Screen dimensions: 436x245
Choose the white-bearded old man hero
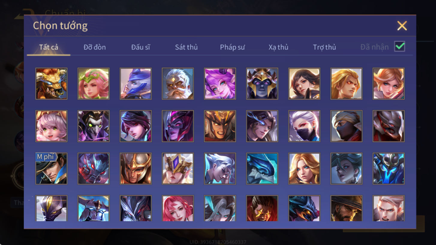[178, 84]
